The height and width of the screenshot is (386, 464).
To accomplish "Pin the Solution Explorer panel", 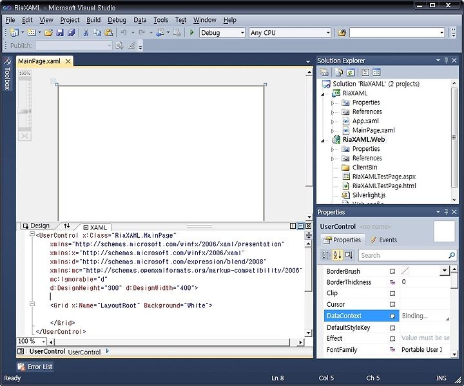I will [446, 61].
